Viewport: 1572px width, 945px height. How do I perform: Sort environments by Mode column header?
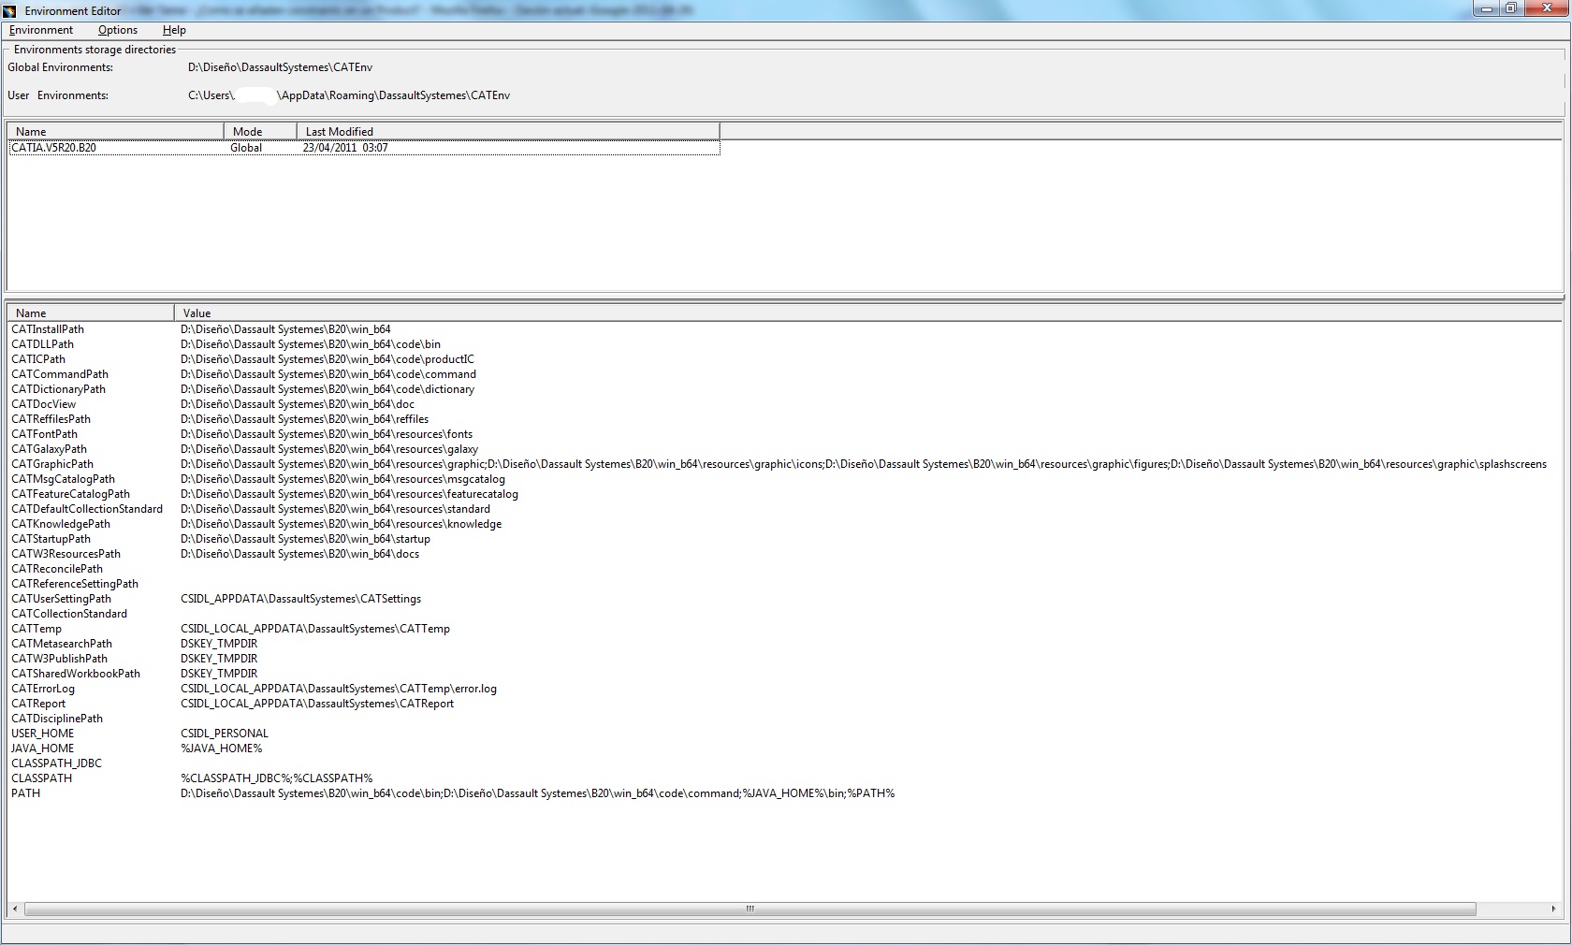[260, 131]
